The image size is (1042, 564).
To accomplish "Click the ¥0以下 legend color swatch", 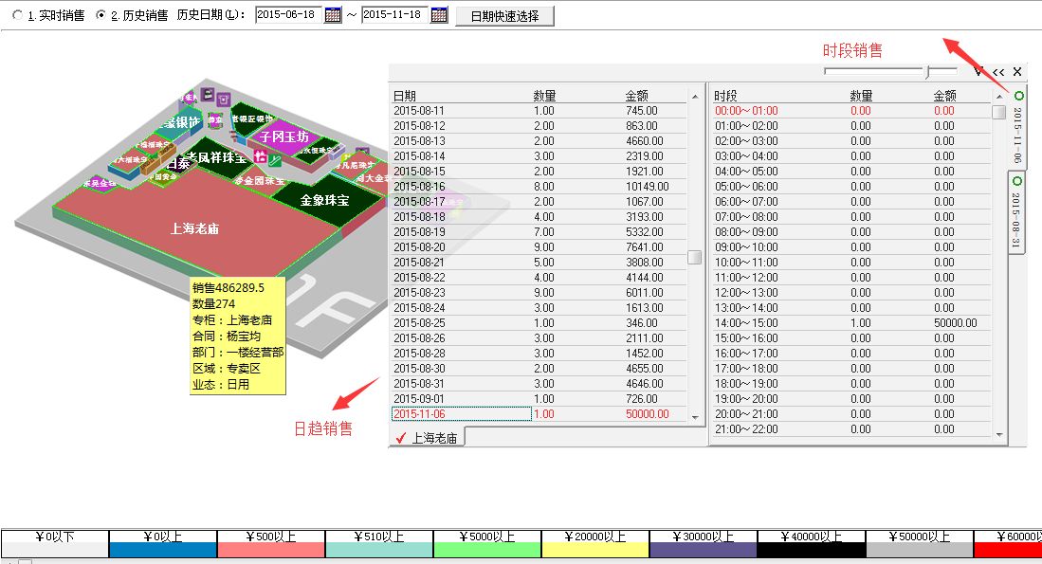I will click(55, 550).
